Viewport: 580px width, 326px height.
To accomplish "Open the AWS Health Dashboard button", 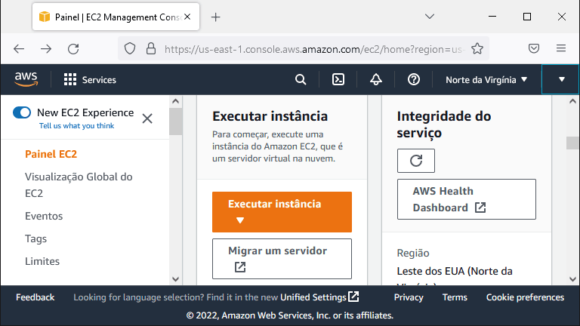I will 467,199.
